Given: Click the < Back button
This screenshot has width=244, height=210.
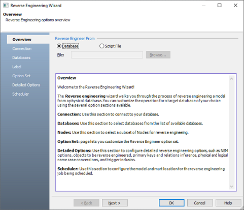Looking at the screenshot, I should [x=86, y=203].
